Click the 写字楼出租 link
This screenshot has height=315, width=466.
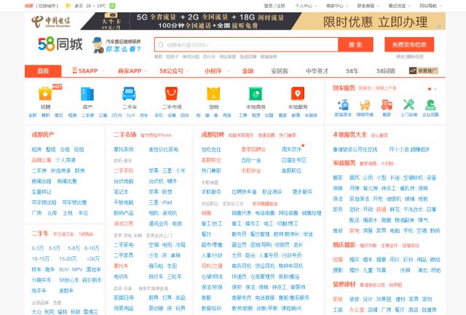tap(44, 202)
